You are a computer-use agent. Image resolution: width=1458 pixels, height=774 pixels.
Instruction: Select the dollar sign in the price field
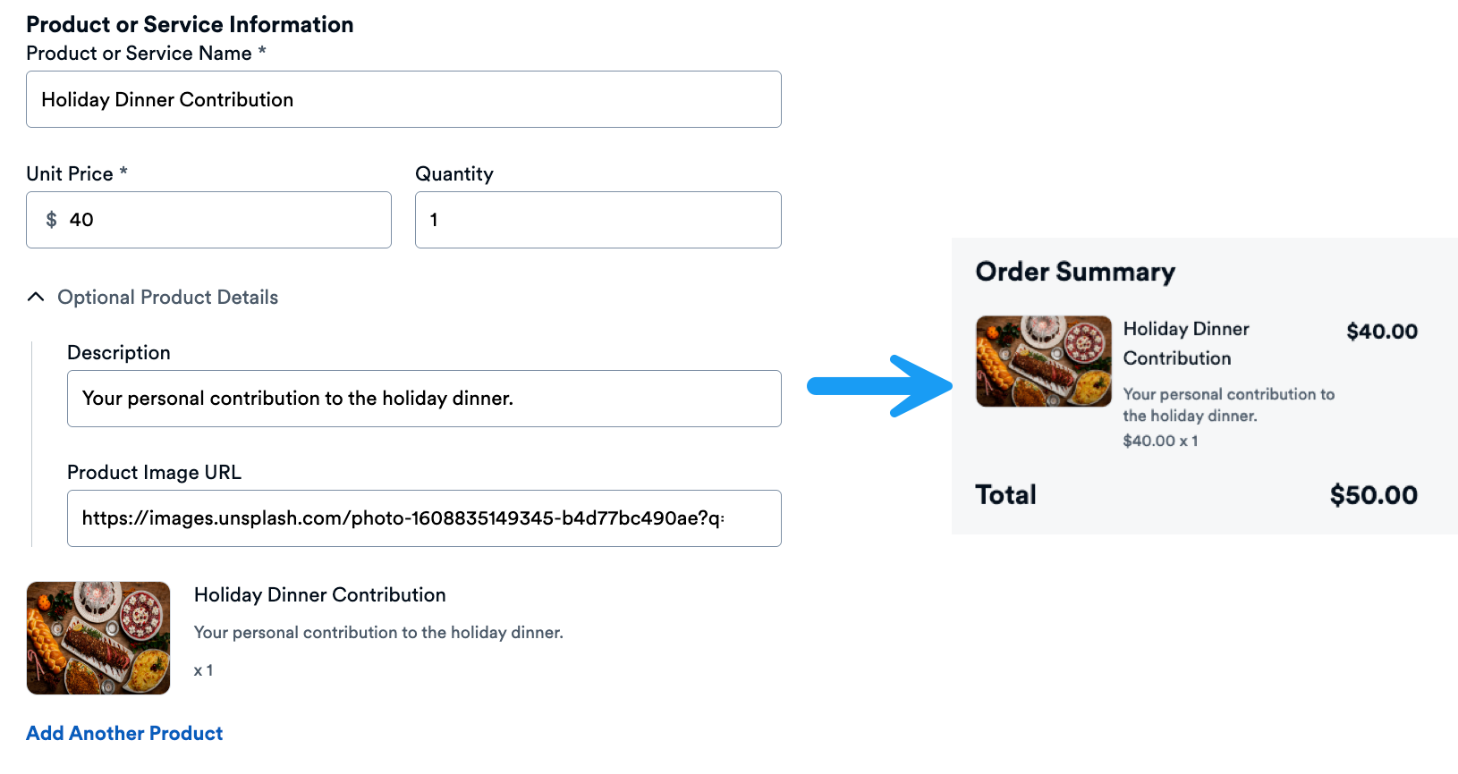point(52,220)
